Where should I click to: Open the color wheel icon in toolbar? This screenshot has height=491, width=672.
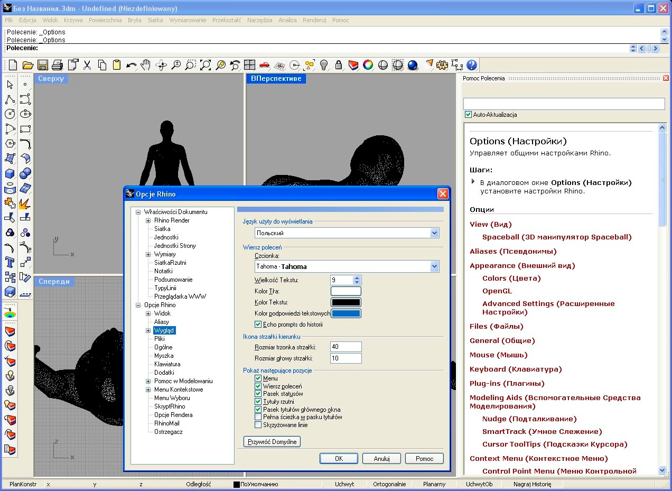click(x=368, y=65)
